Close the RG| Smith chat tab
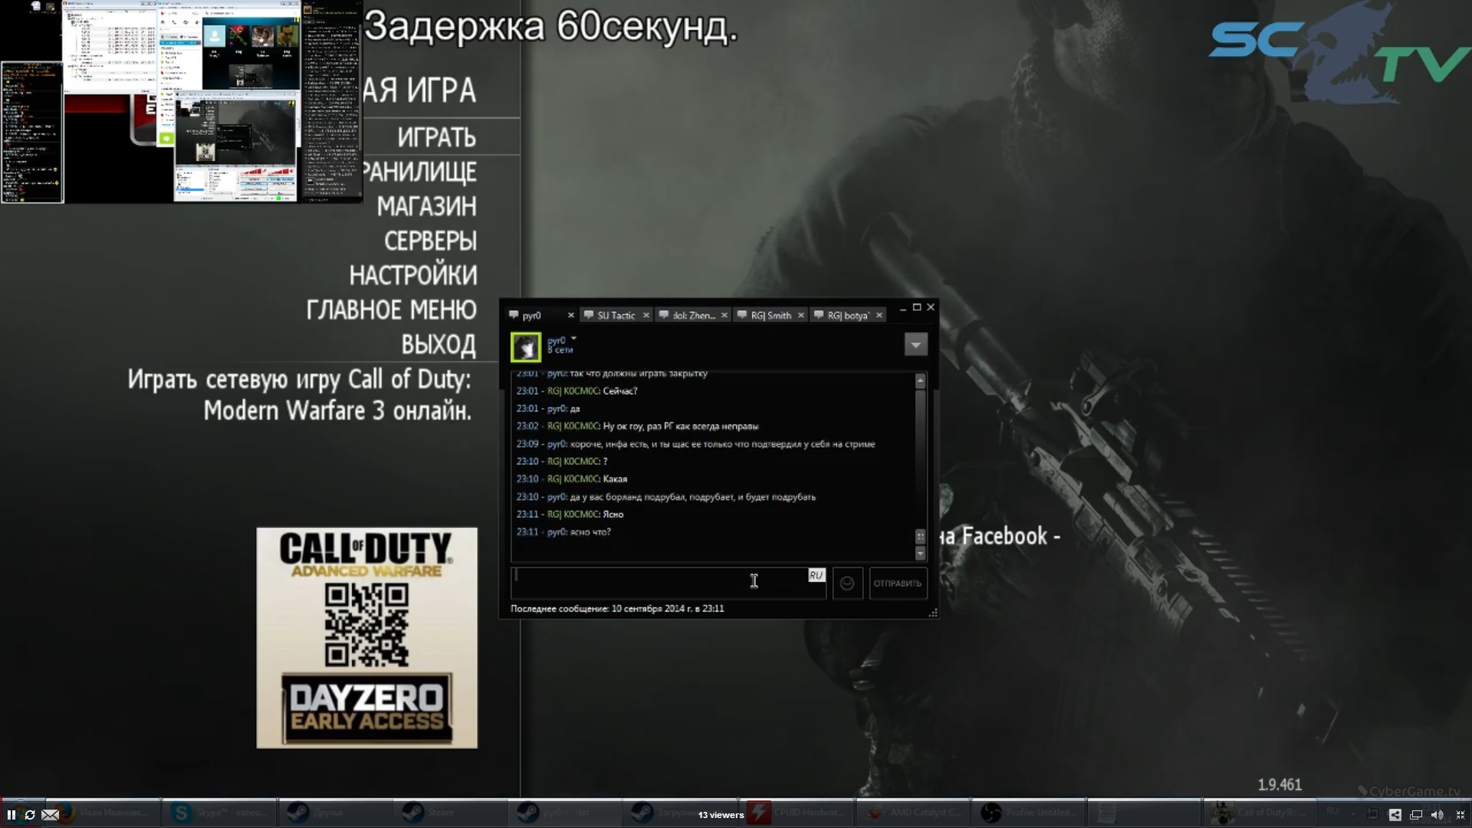The width and height of the screenshot is (1472, 828). point(800,315)
